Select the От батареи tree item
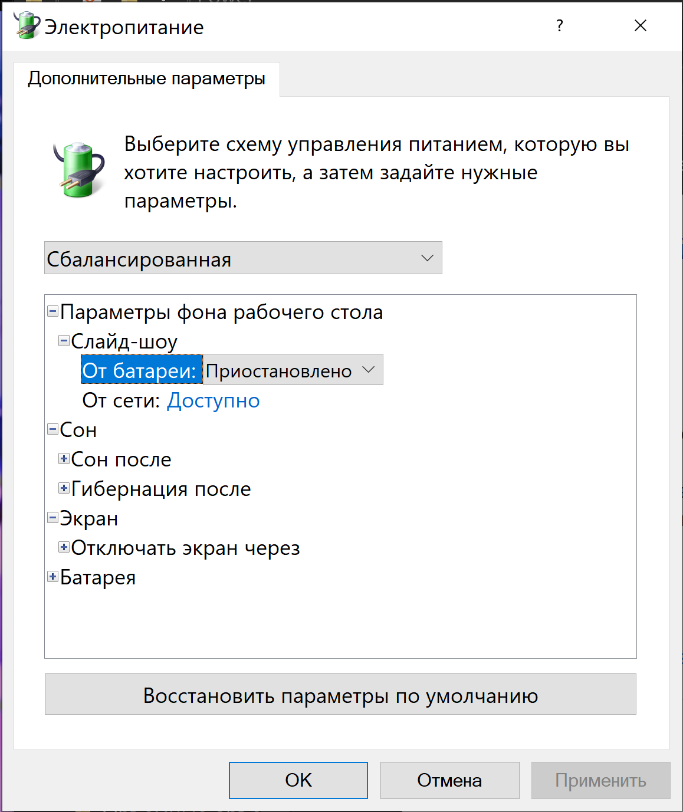 tap(139, 370)
